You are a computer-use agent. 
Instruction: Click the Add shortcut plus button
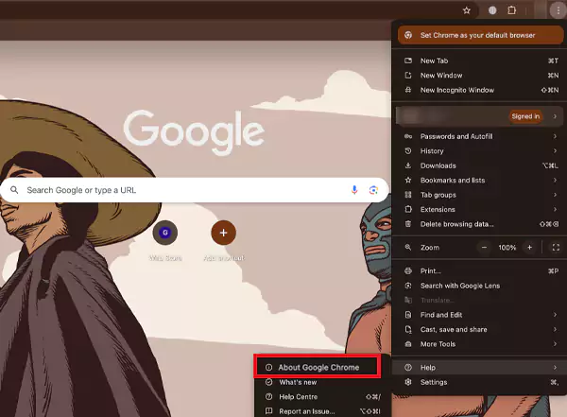click(223, 233)
